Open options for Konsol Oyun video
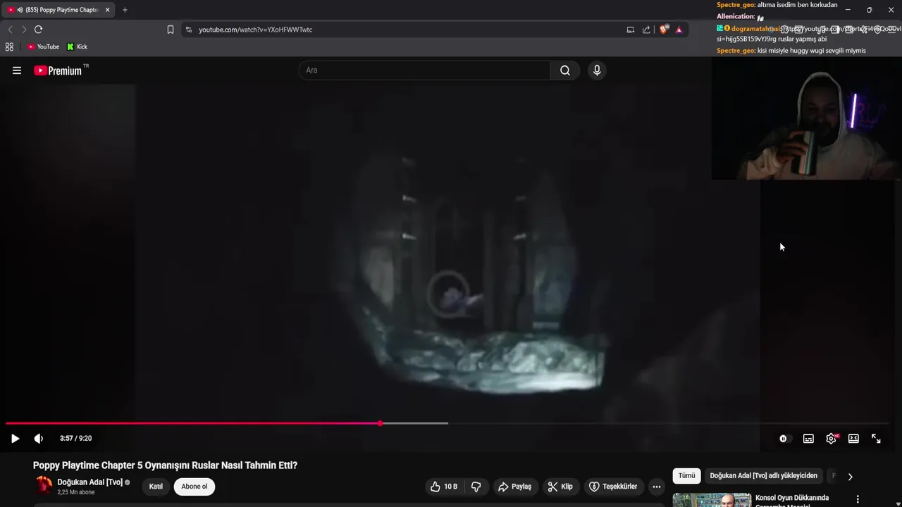 point(858,499)
